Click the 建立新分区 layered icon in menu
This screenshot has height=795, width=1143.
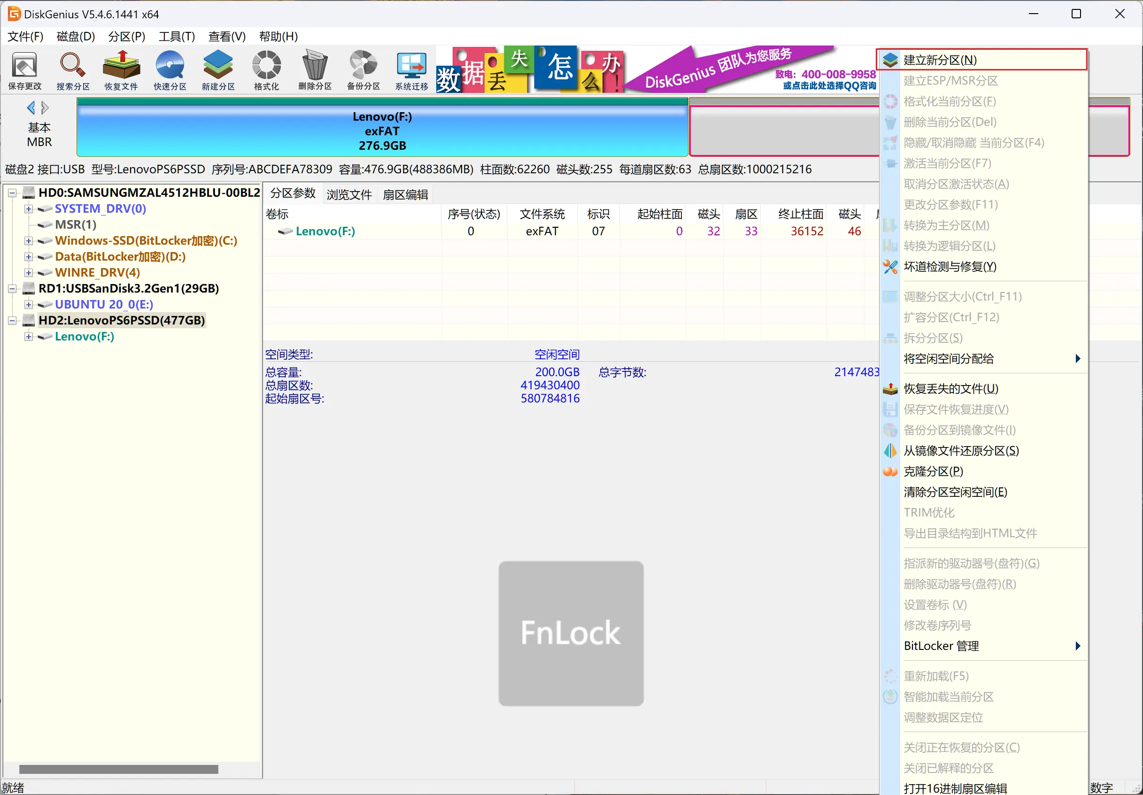890,60
